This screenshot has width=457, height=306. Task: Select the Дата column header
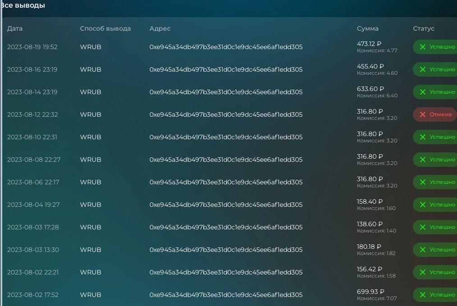click(x=15, y=28)
